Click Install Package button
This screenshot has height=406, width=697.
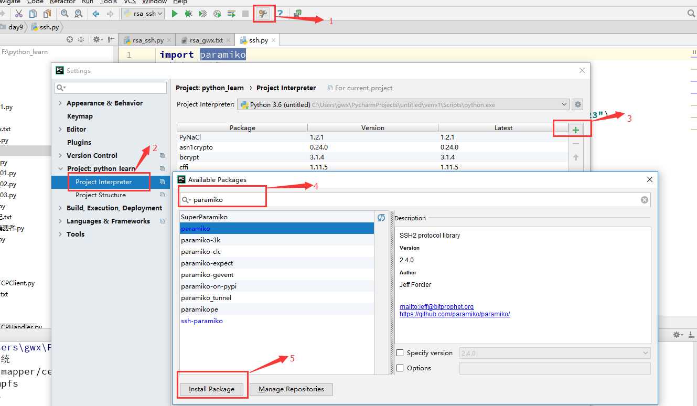click(x=211, y=389)
